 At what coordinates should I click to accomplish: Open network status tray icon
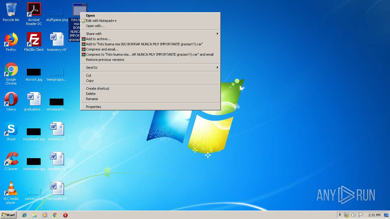[346, 215]
